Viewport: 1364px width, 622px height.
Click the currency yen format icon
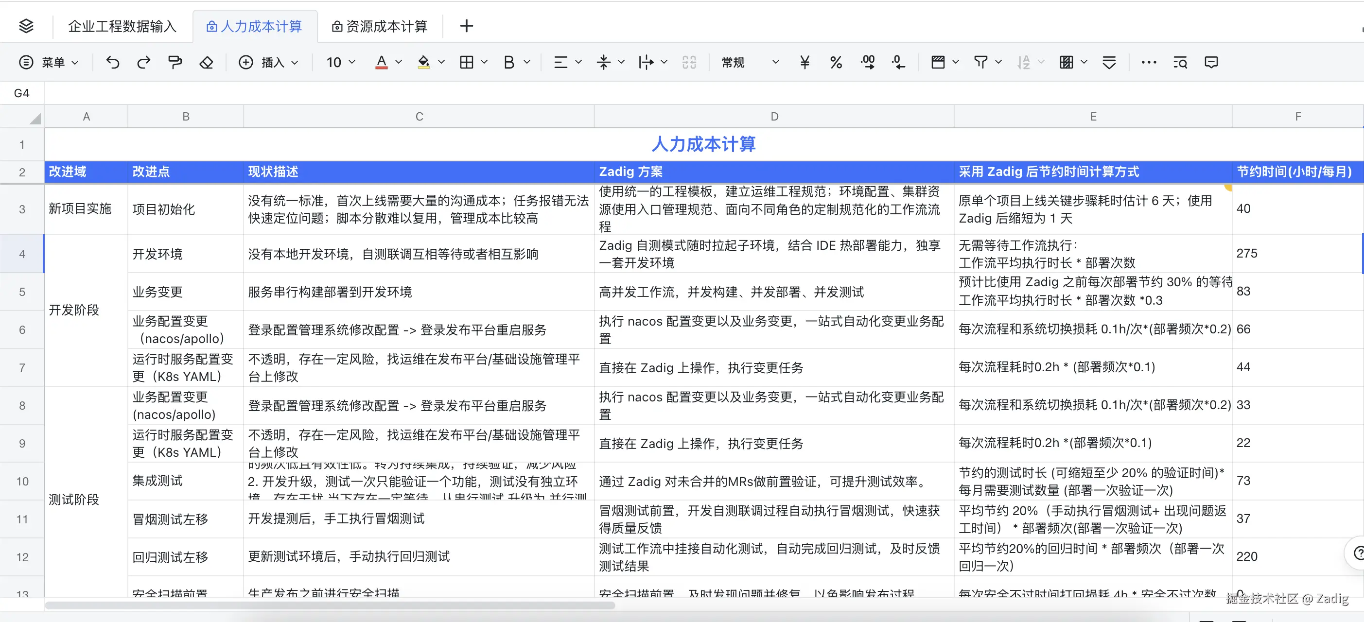[804, 63]
